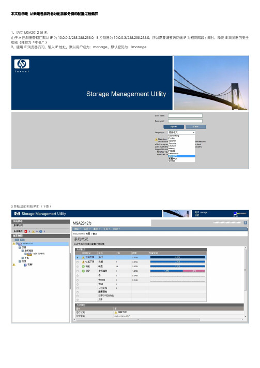Viewport: 260px width, 368px height.
Task: Click the Clear button
Action: (x=196, y=127)
